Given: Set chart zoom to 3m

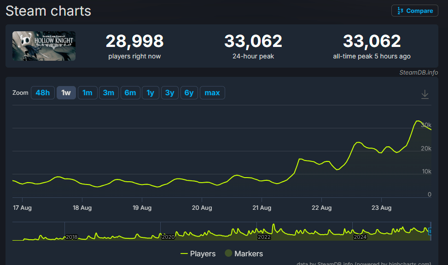Looking at the screenshot, I should point(108,93).
